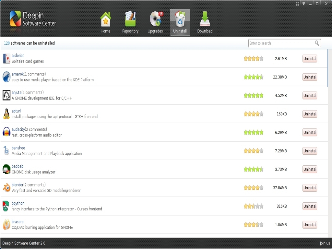Open the aisleriot package name link
Screen dimensions: 332x249
tap(18, 55)
